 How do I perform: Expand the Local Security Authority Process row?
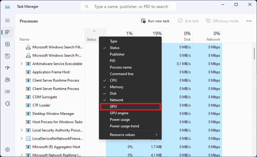22,130
